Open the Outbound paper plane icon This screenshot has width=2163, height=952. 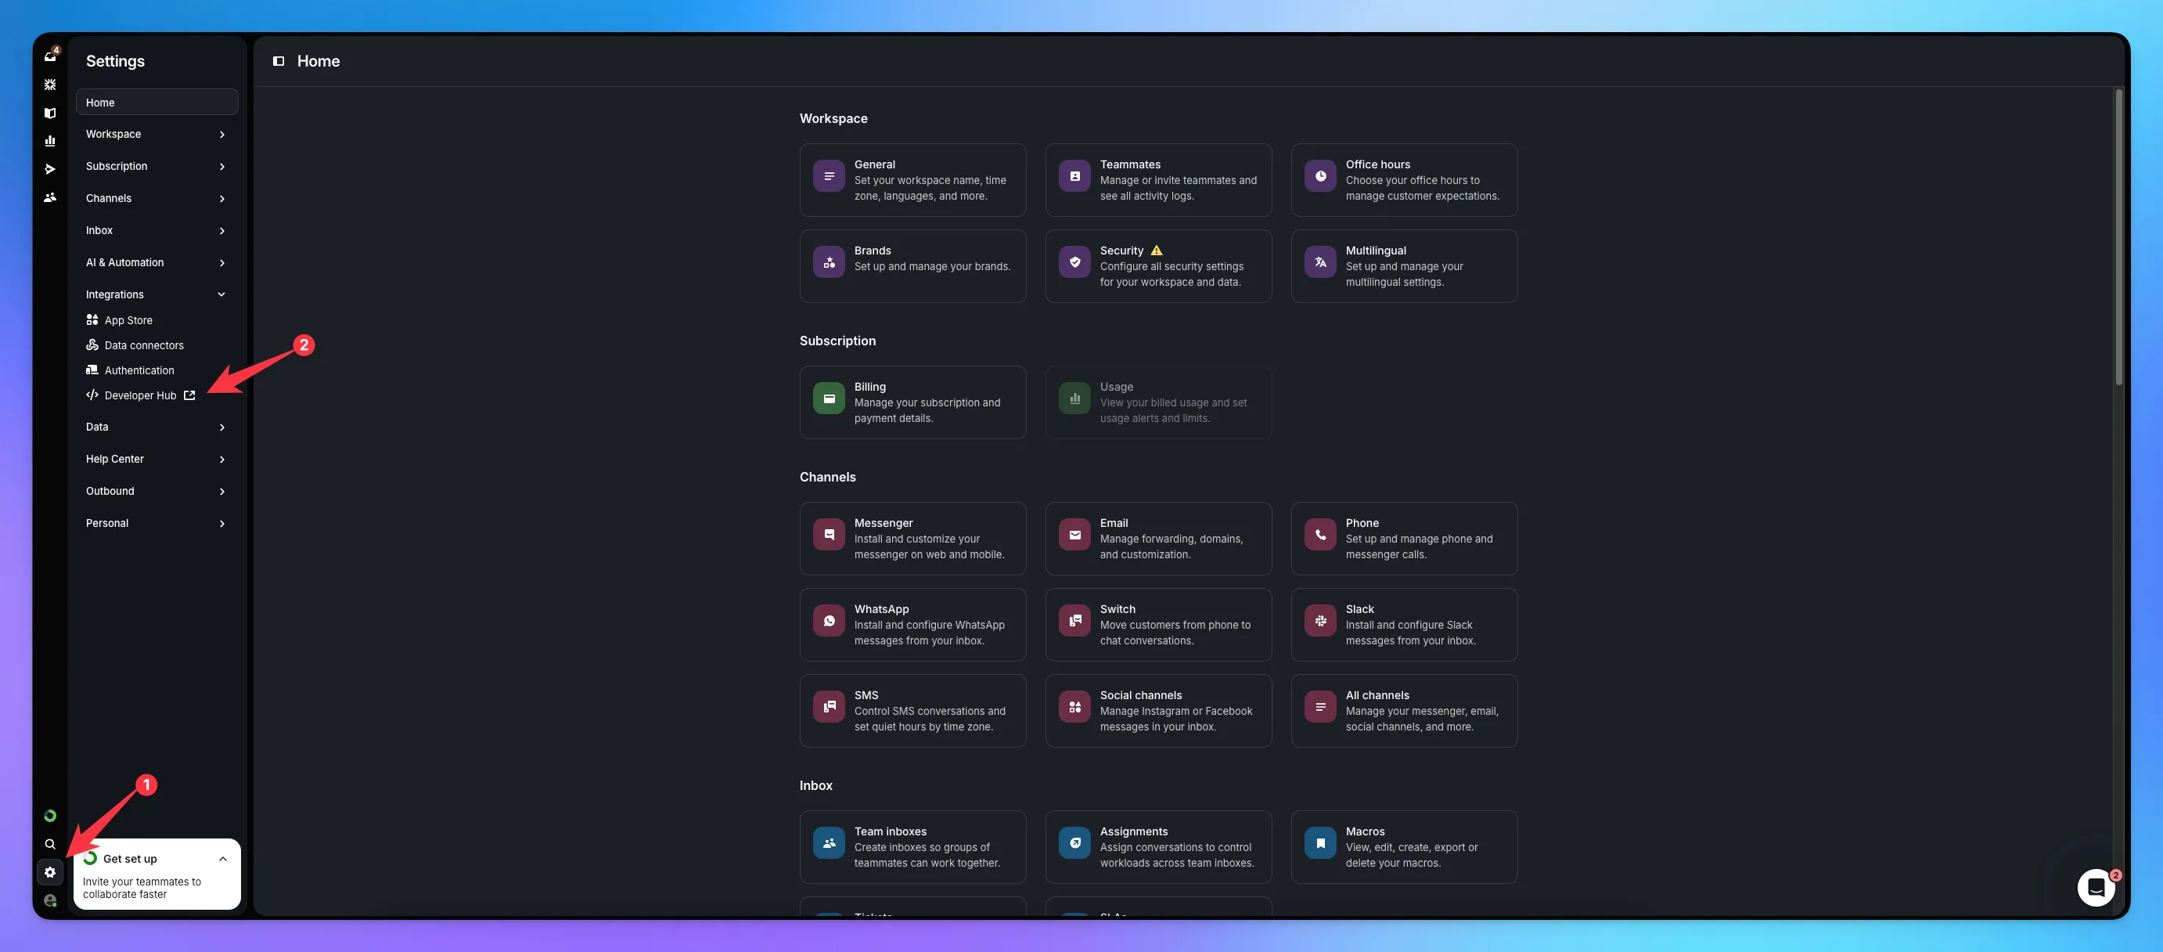50,169
